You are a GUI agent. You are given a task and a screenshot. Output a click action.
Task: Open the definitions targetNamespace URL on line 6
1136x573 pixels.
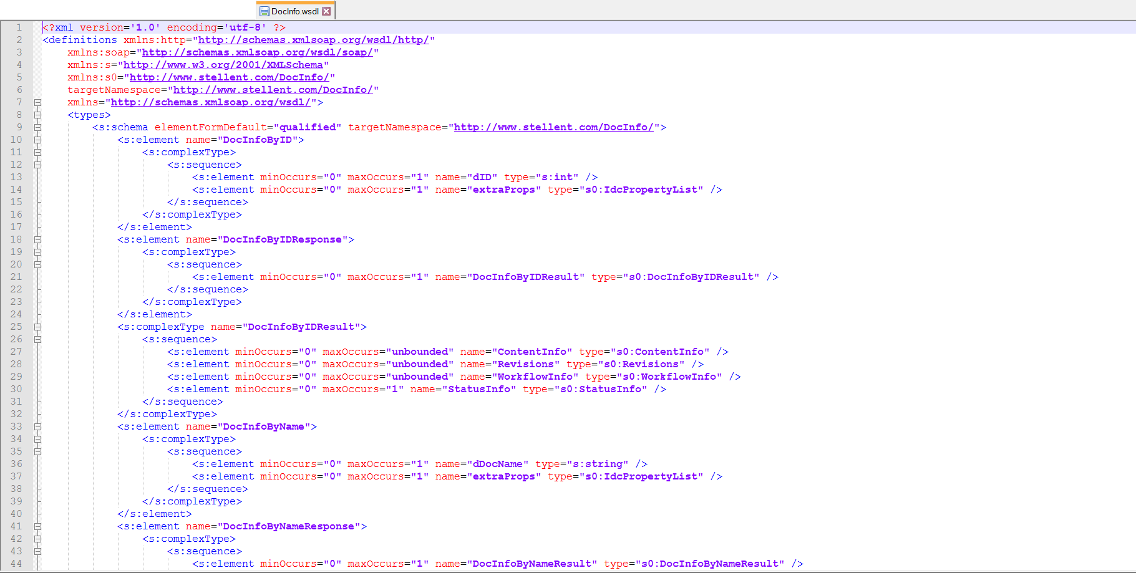(273, 90)
